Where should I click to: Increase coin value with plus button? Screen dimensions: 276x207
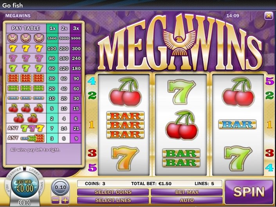(65, 200)
